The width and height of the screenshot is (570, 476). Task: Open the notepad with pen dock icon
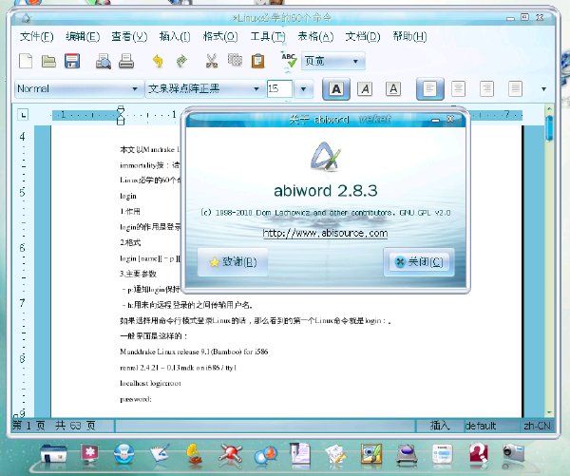[160, 453]
